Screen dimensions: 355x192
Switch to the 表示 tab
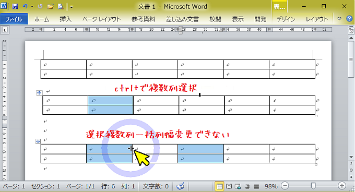click(x=238, y=19)
